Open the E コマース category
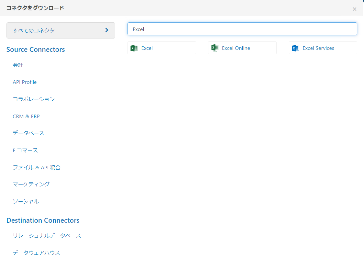364x258 pixels. click(25, 150)
